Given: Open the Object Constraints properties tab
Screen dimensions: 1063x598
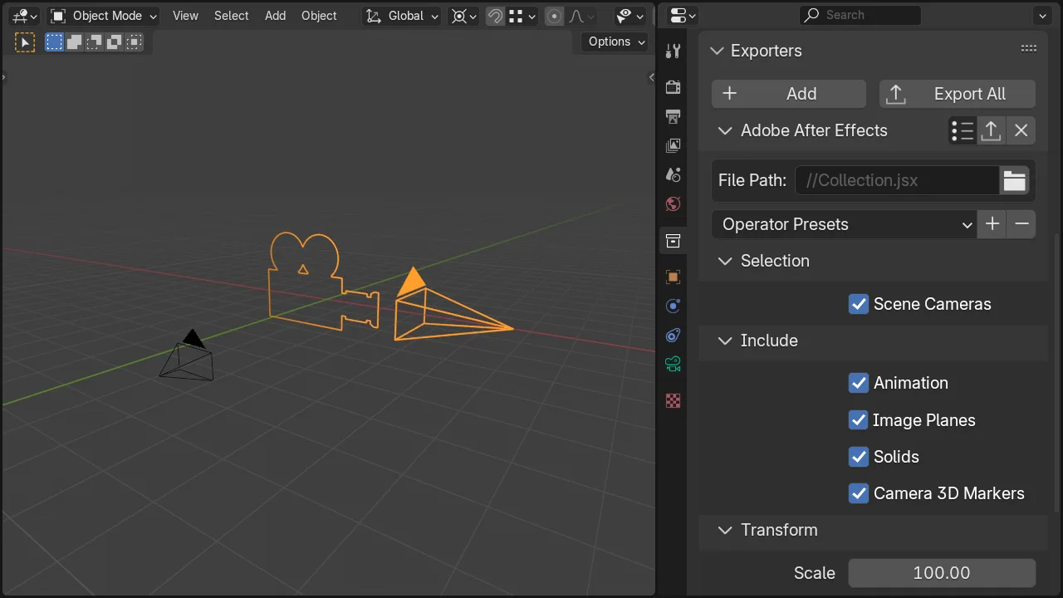Looking at the screenshot, I should click(x=674, y=336).
